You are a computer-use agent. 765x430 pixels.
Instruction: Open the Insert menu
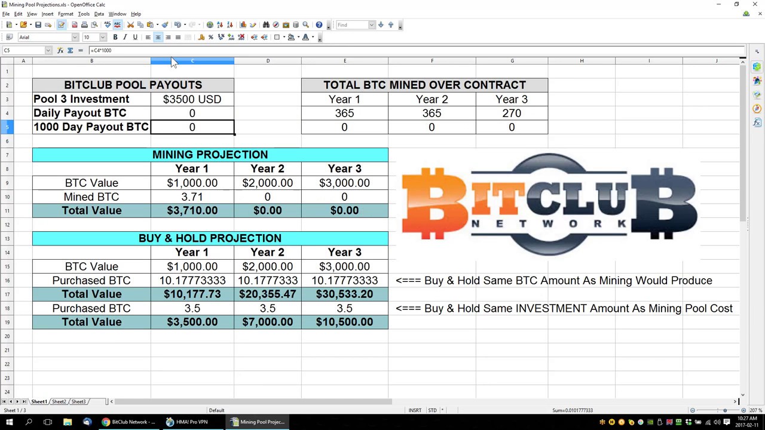[47, 14]
